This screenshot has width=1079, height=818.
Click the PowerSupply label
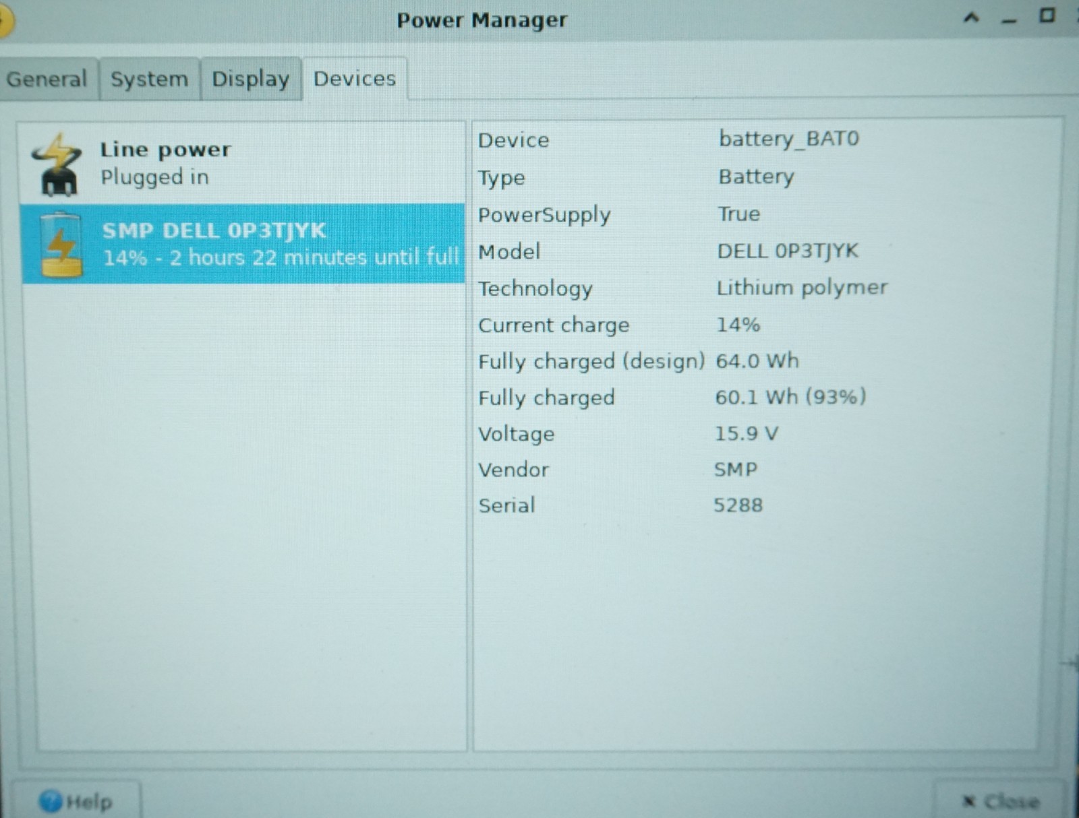click(544, 215)
